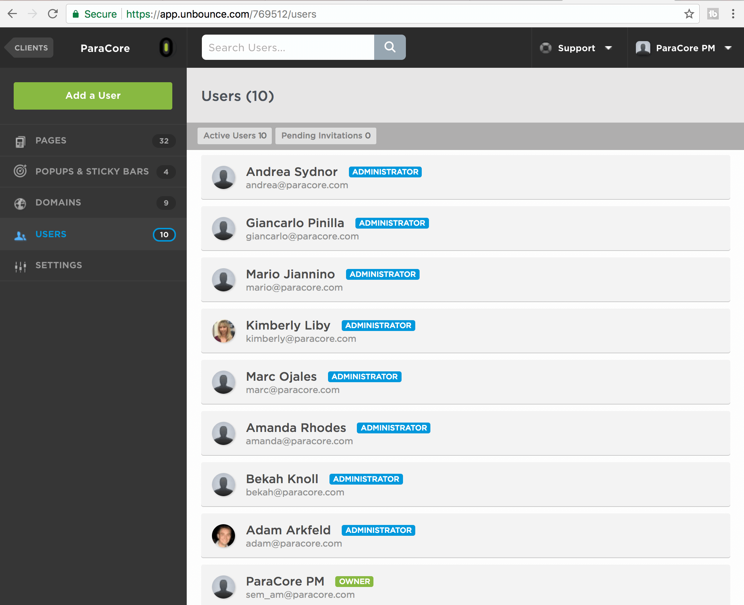This screenshot has height=605, width=744.
Task: Click Owner badge next to ParaCore PM
Action: tap(354, 582)
